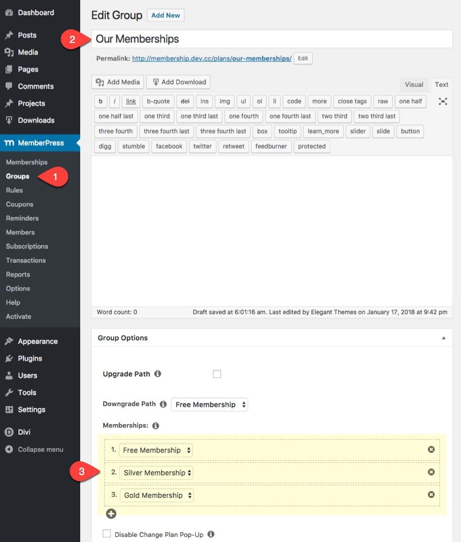Click the Pages sidebar icon
This screenshot has height=542, width=461.
(x=9, y=69)
